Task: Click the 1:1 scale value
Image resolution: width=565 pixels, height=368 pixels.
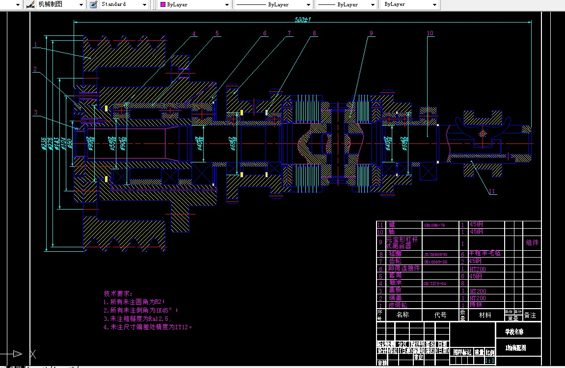Action: tap(490, 361)
